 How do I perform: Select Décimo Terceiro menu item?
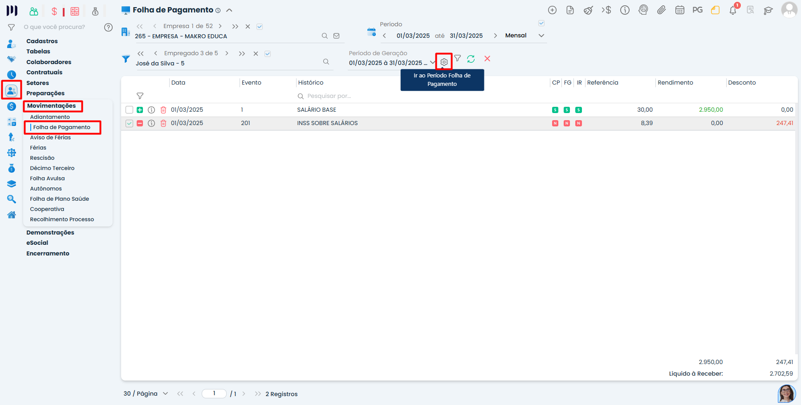[52, 168]
